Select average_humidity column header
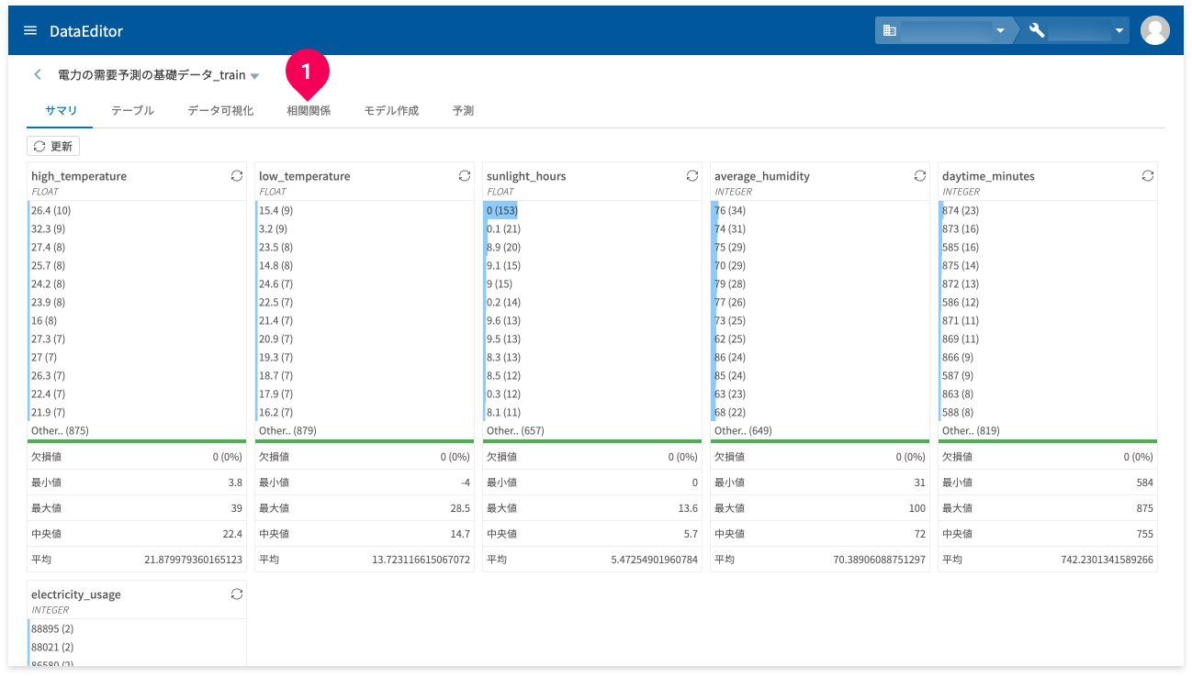The width and height of the screenshot is (1192, 677). pyautogui.click(x=762, y=176)
